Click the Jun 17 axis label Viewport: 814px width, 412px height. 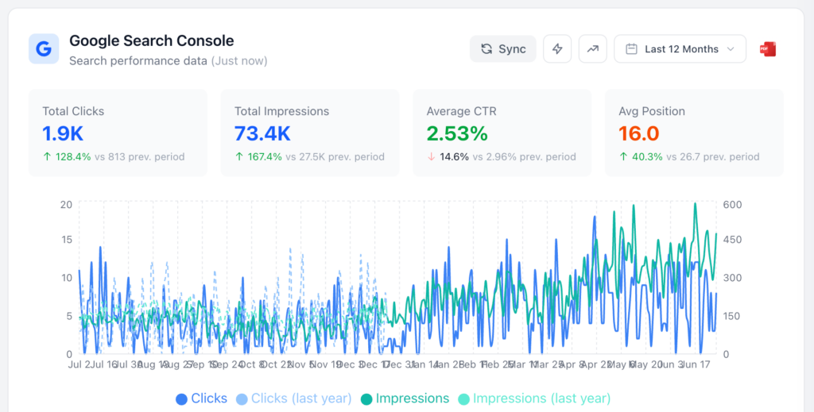click(x=695, y=365)
